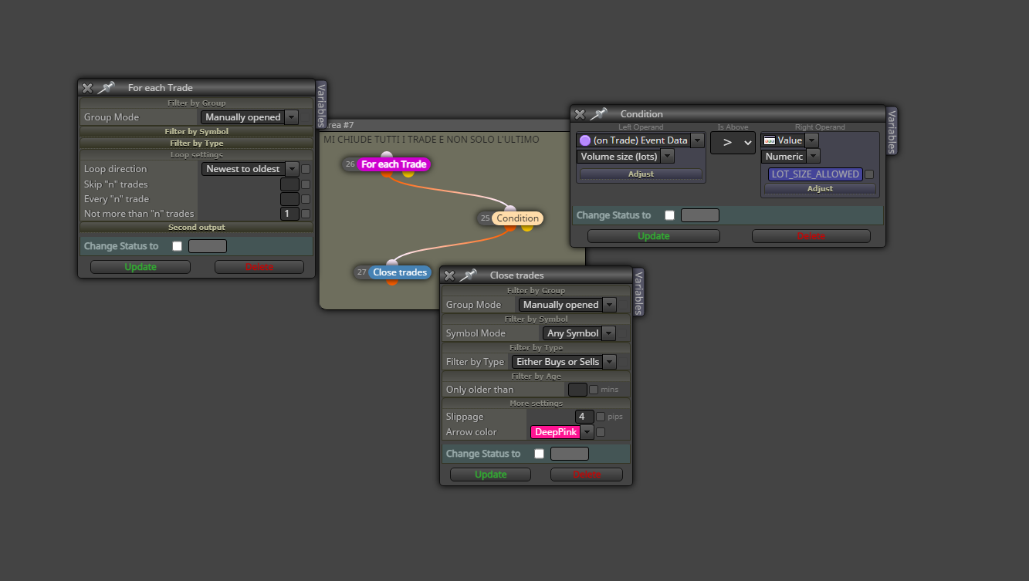Open Variables tab of Condition panel
The width and height of the screenshot is (1029, 581).
point(892,131)
